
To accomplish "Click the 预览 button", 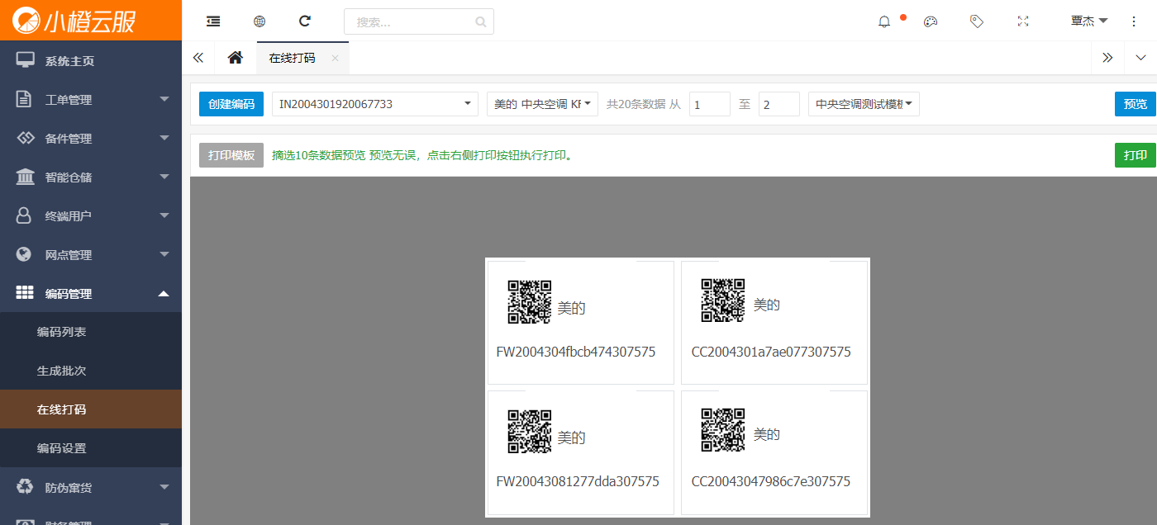I will [x=1136, y=104].
